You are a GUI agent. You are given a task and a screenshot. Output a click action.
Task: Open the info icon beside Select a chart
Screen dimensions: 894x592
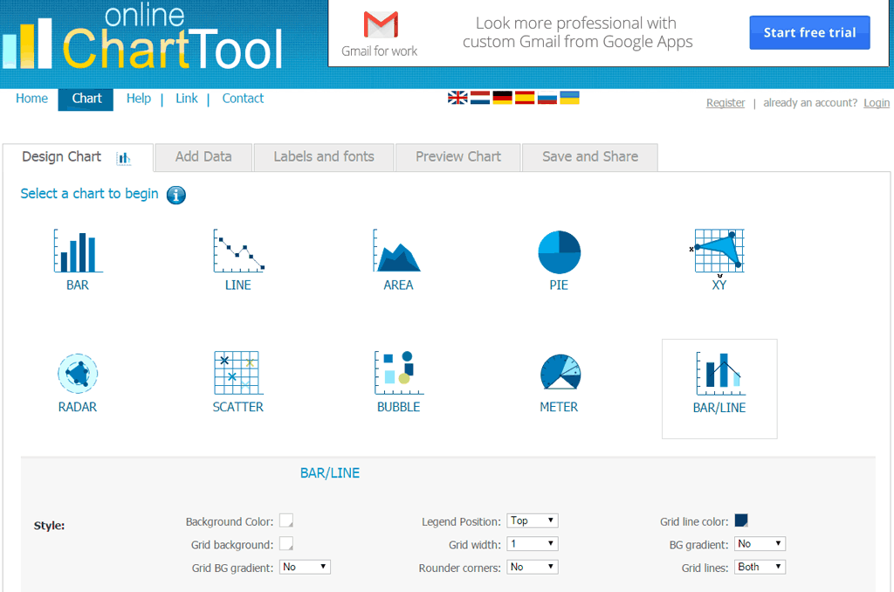tap(175, 195)
